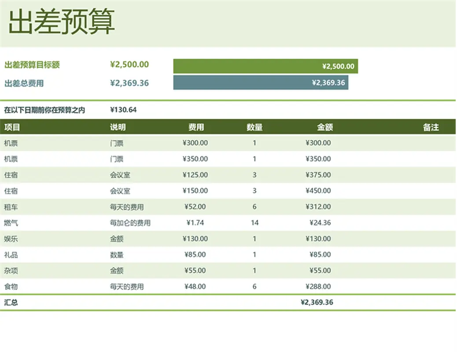The width and height of the screenshot is (457, 352).
Task: Click the quantity cell showing 14
Action: pos(254,223)
